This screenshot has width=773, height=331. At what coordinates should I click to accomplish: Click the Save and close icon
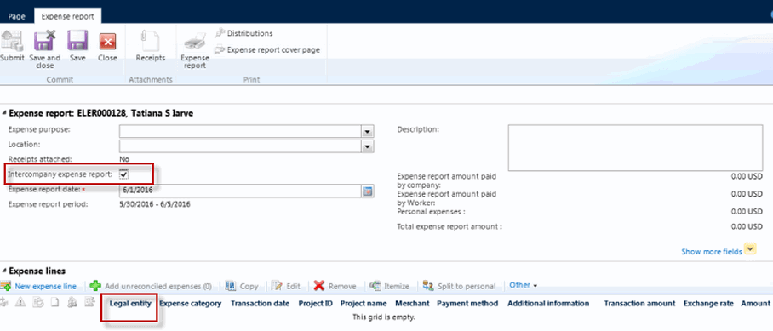point(45,41)
